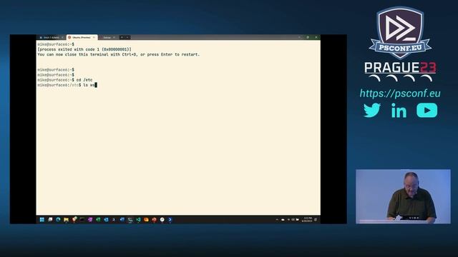Image resolution: width=458 pixels, height=257 pixels.
Task: Click the speaker webcam thumbnail
Action: [x=403, y=196]
